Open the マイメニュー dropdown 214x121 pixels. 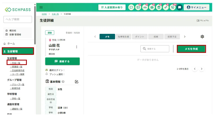tap(196, 7)
